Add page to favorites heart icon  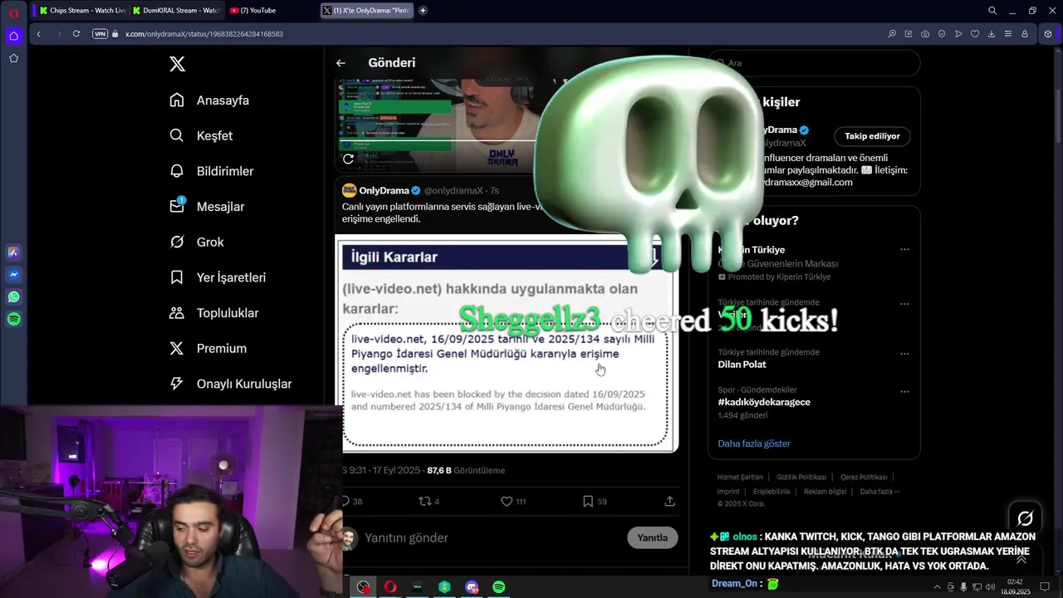tap(975, 34)
